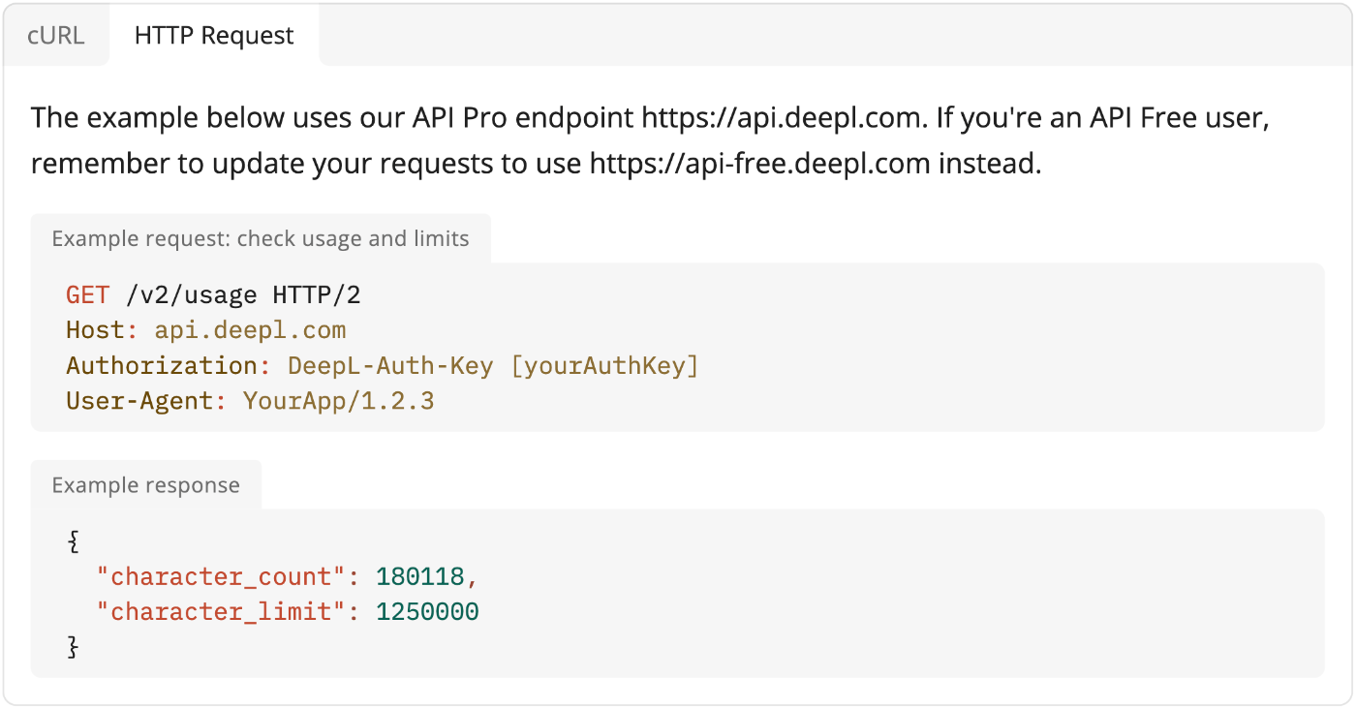Click the 'Example response' label
This screenshot has width=1356, height=709.
coord(146,485)
